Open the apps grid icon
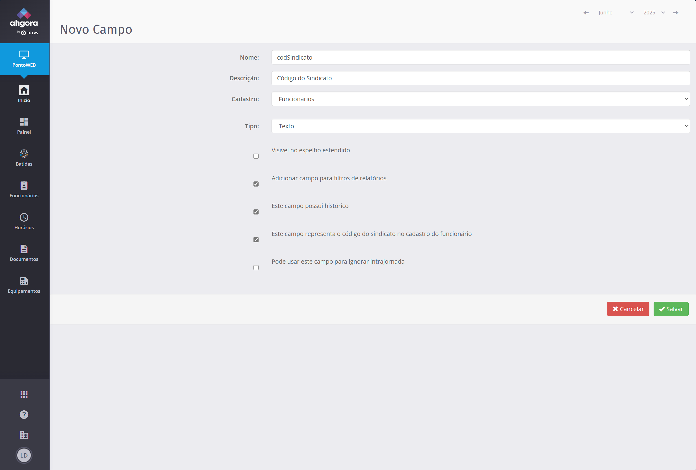This screenshot has height=470, width=696. coord(24,394)
